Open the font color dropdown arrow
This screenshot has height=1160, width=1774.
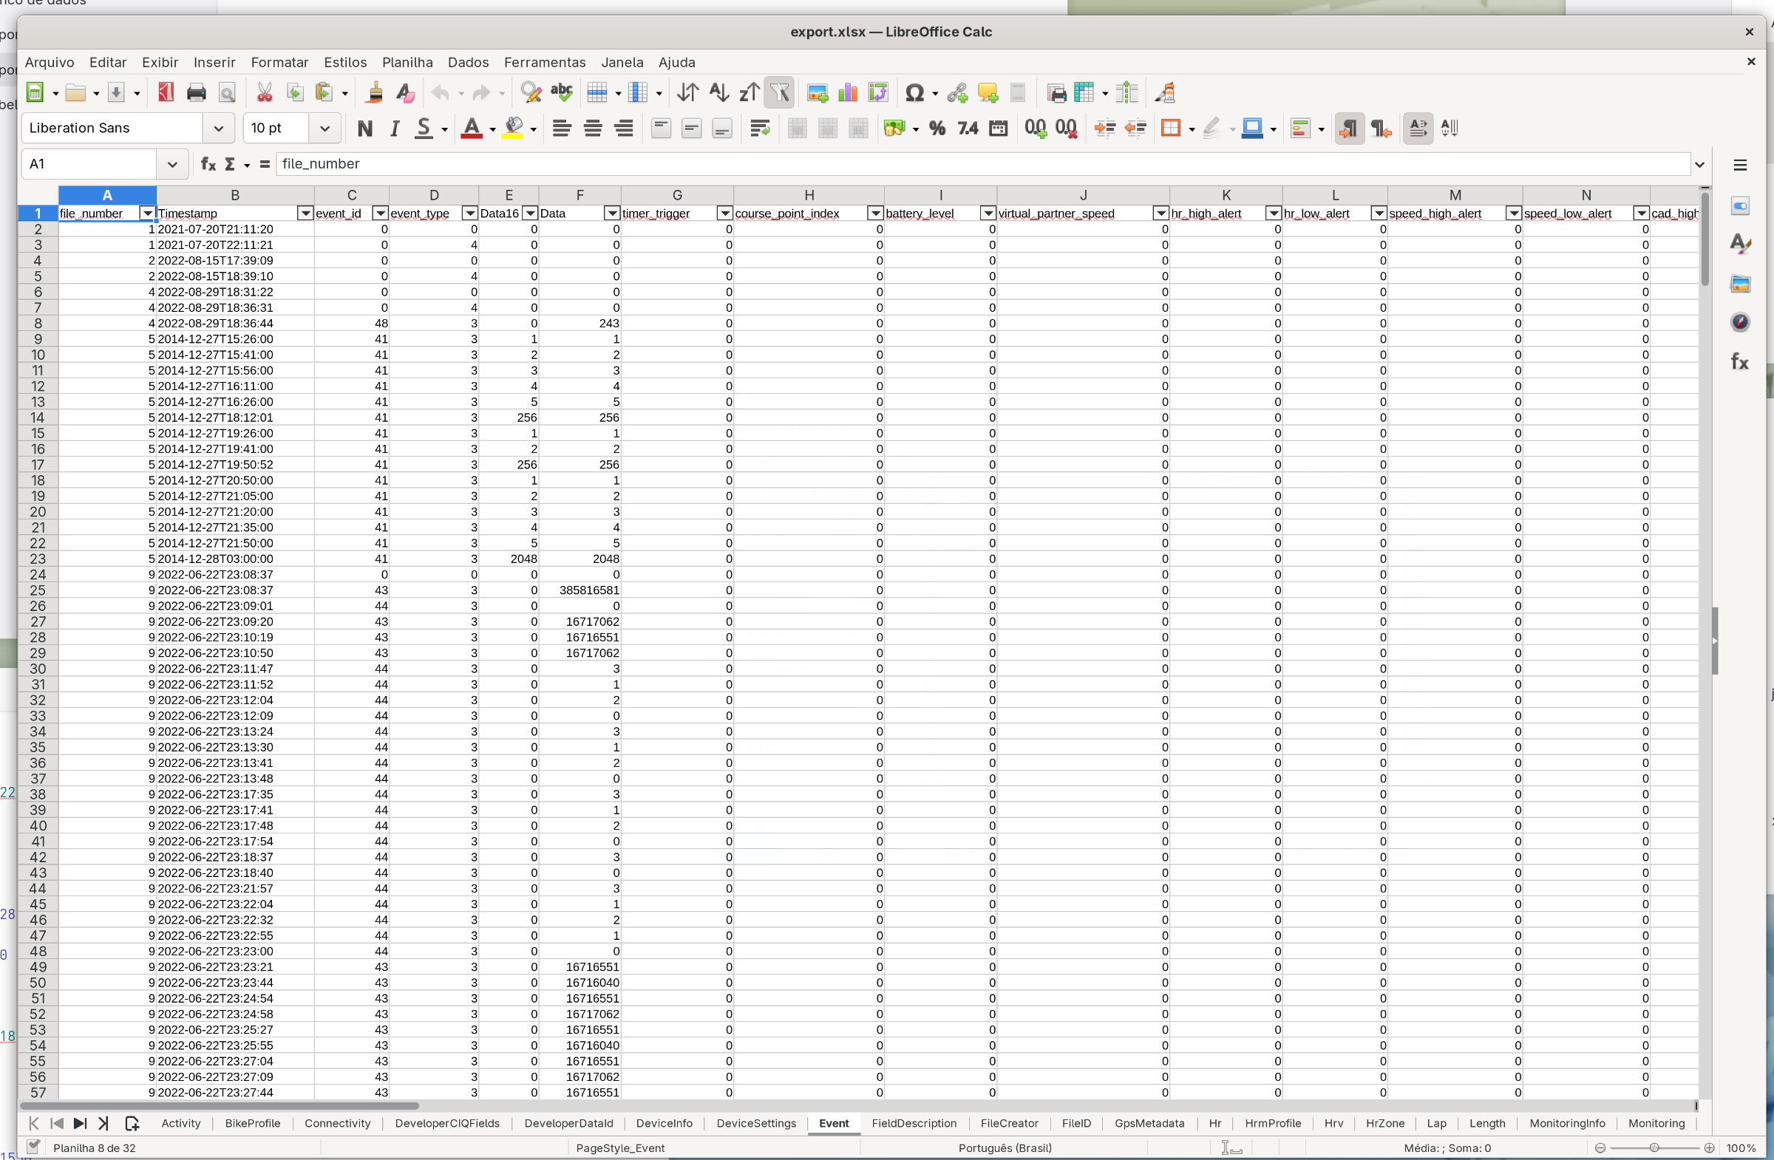click(x=493, y=129)
